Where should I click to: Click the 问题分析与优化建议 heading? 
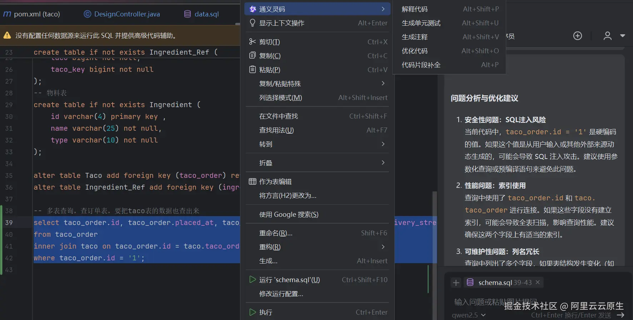pos(484,98)
